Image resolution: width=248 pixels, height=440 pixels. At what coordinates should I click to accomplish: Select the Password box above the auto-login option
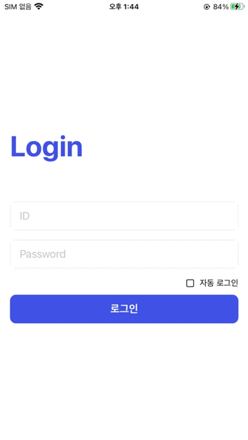click(x=124, y=254)
